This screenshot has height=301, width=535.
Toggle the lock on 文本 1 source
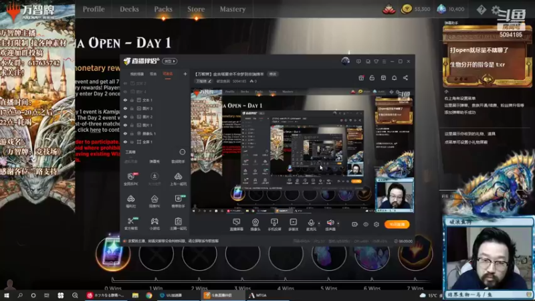[132, 100]
